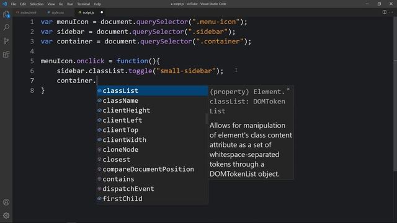Select classList suggestion in autocomplete
Image resolution: width=397 pixels, height=223 pixels.
(x=152, y=91)
